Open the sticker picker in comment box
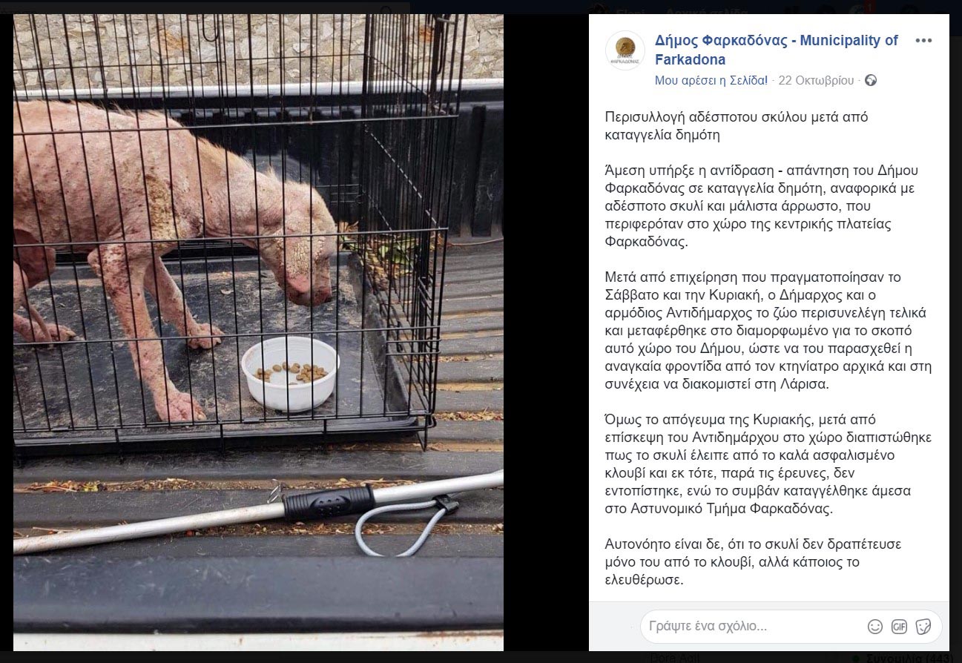The height and width of the screenshot is (663, 962). tap(923, 627)
